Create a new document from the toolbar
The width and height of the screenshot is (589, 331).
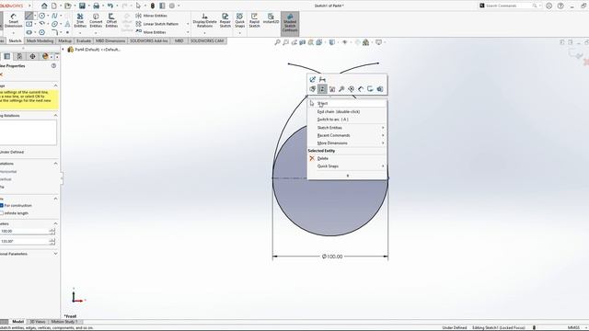54,6
